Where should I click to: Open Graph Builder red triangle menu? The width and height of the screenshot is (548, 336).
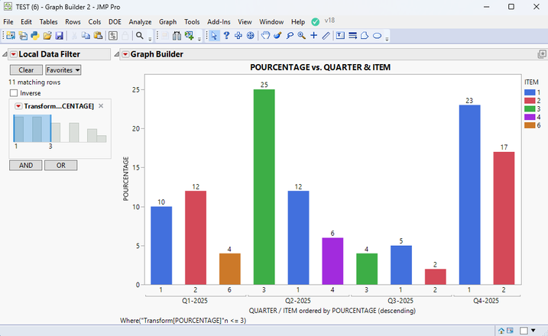(x=125, y=54)
